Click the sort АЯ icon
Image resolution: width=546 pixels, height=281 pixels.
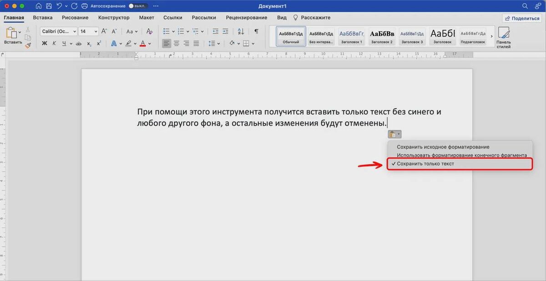(x=240, y=31)
